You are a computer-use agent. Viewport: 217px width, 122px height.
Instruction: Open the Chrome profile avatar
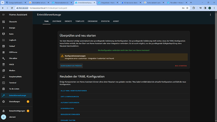pos(210,8)
